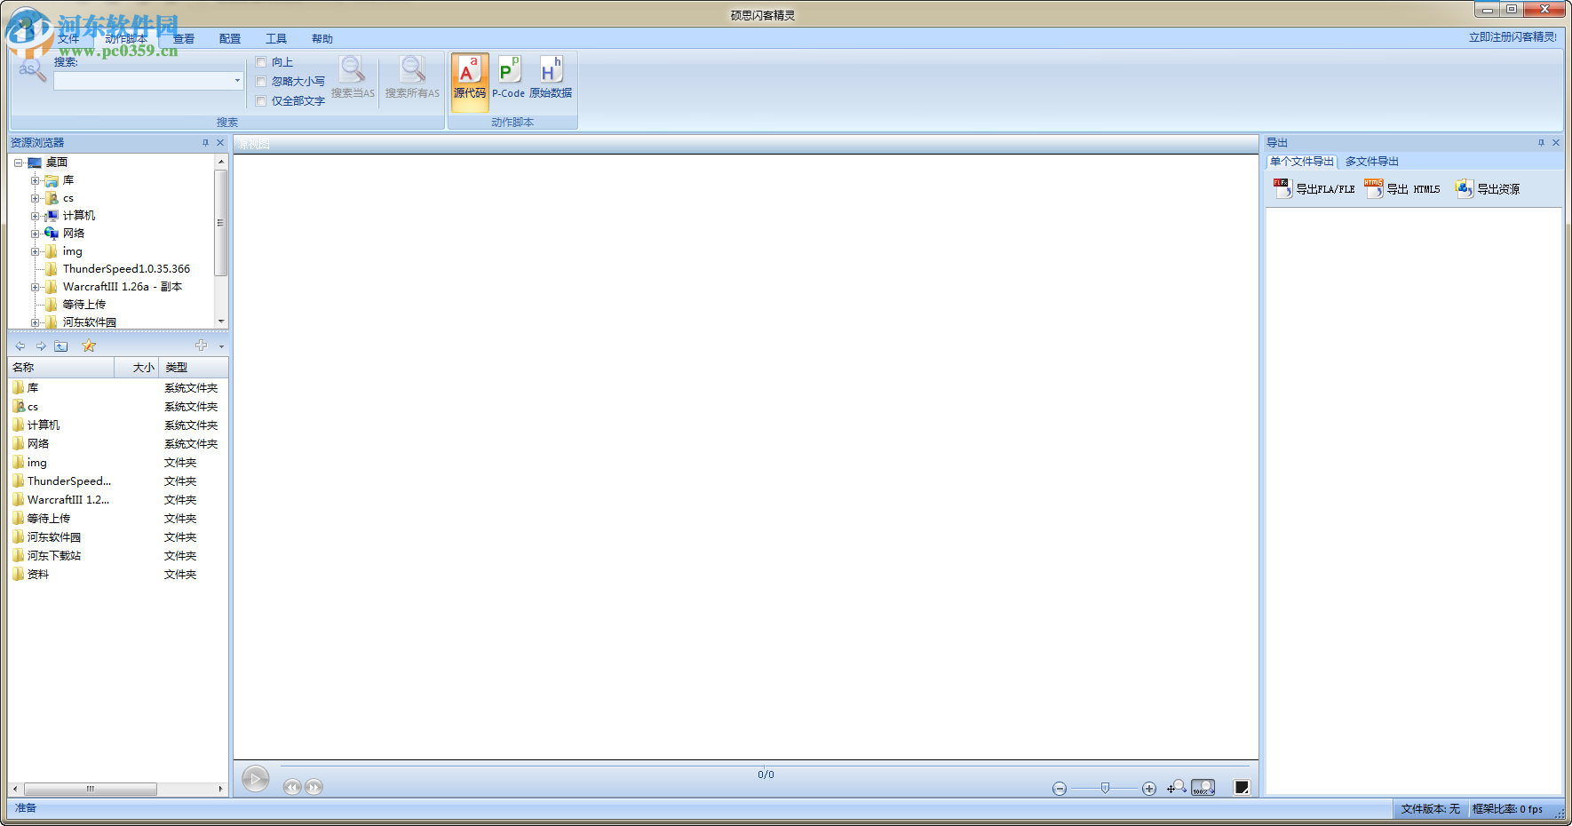Click the 搜索当AS search icon
Image resolution: width=1572 pixels, height=826 pixels.
(x=353, y=77)
